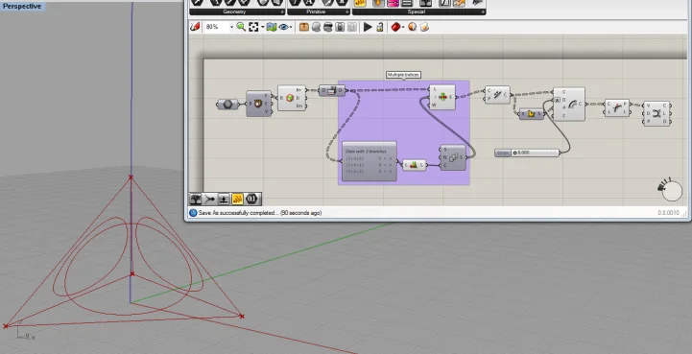Click the magnifier zoom icon
Image resolution: width=692 pixels, height=354 pixels.
pyautogui.click(x=241, y=28)
